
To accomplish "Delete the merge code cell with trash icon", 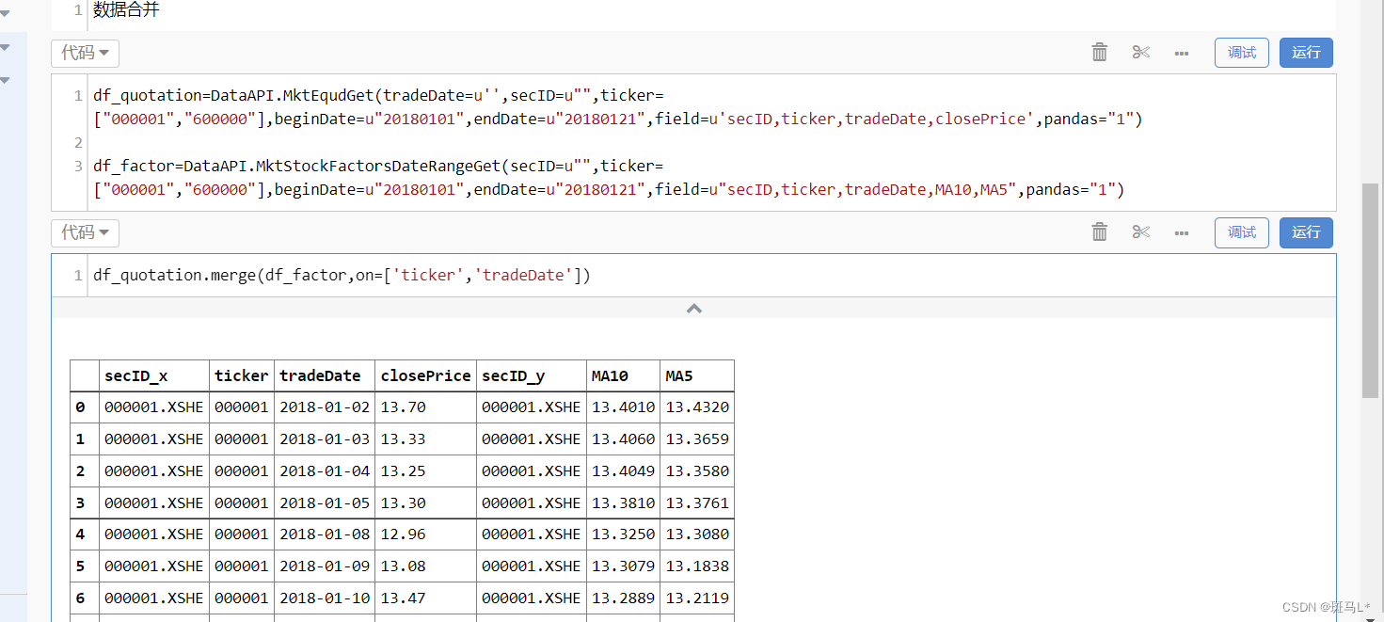I will (x=1099, y=231).
